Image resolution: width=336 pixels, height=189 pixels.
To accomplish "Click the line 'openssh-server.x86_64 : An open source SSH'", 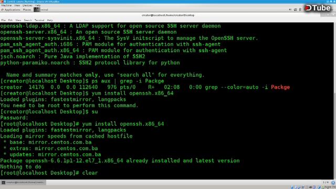I will coord(88,32).
